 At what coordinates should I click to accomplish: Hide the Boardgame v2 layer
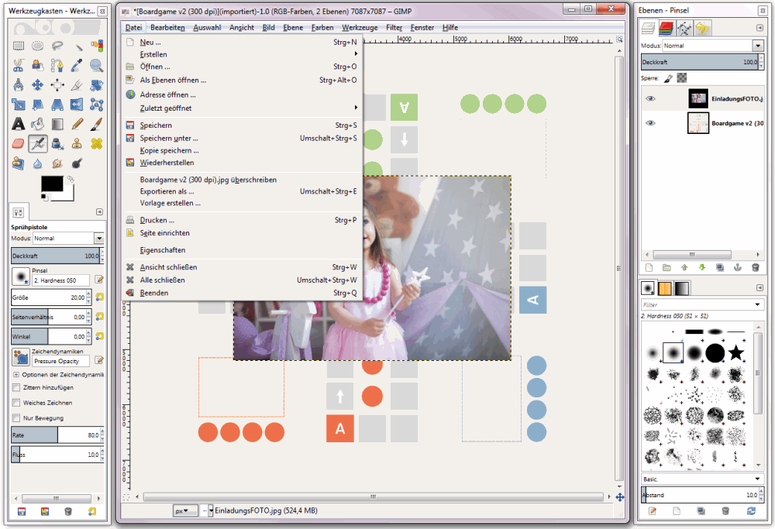[650, 123]
